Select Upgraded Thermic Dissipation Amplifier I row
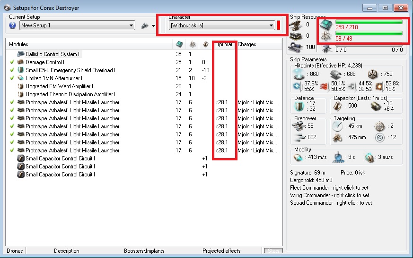Screen dimensions: 413x258 coord(144,94)
